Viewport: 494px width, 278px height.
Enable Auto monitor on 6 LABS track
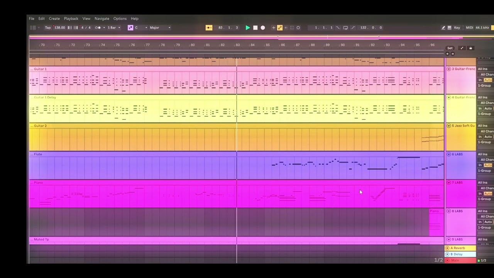point(488,165)
